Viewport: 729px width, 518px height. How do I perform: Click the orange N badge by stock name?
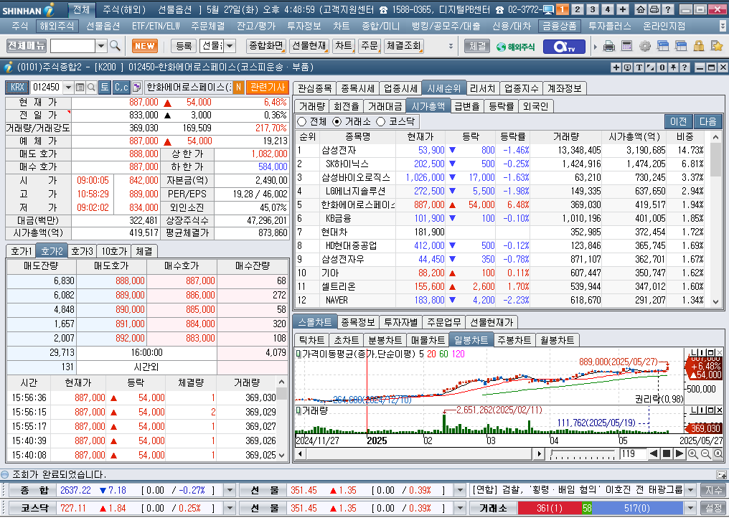pos(238,87)
